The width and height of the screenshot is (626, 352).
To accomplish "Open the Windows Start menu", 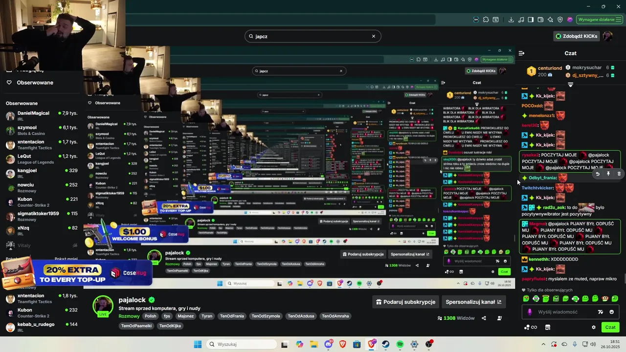I will pyautogui.click(x=198, y=344).
